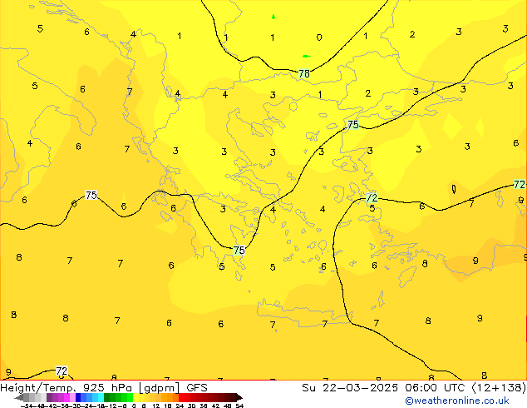Click the 54 tick label at the scale's right end

point(239,406)
